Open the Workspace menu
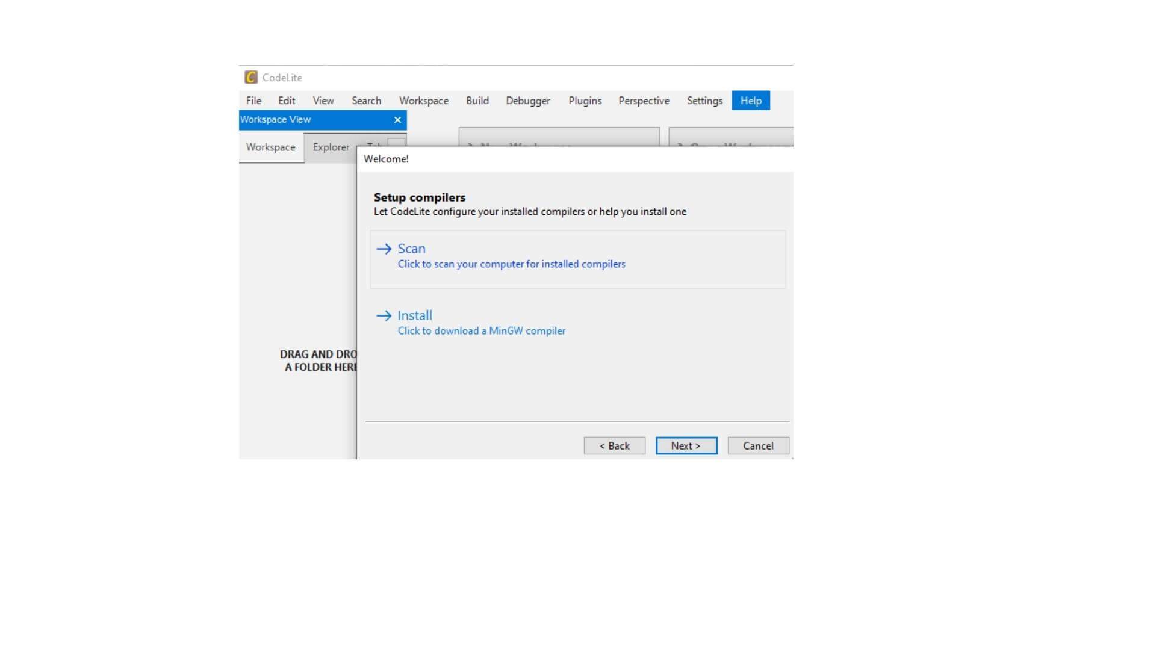Image resolution: width=1156 pixels, height=650 pixels. point(424,101)
